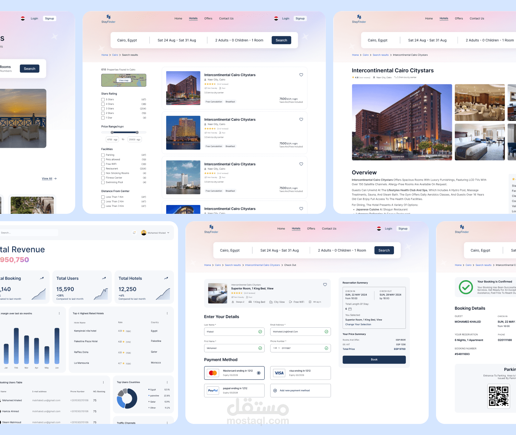Go to Home in checkout page navigation
The width and height of the screenshot is (516, 435).
(281, 229)
